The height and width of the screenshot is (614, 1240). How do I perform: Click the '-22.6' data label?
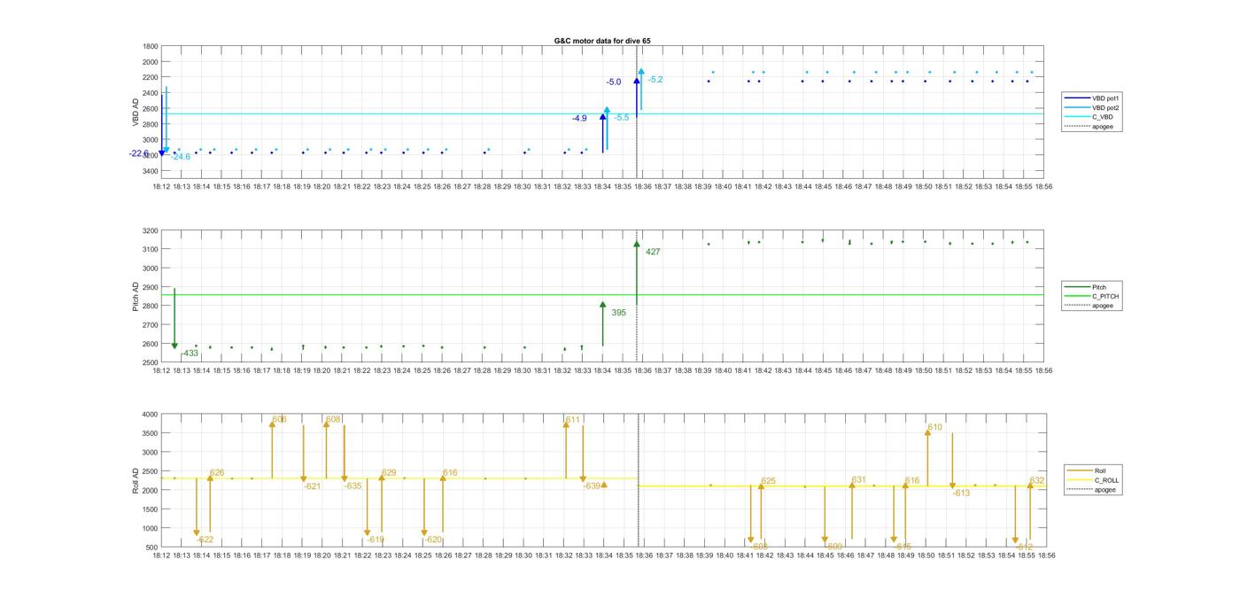pyautogui.click(x=138, y=153)
